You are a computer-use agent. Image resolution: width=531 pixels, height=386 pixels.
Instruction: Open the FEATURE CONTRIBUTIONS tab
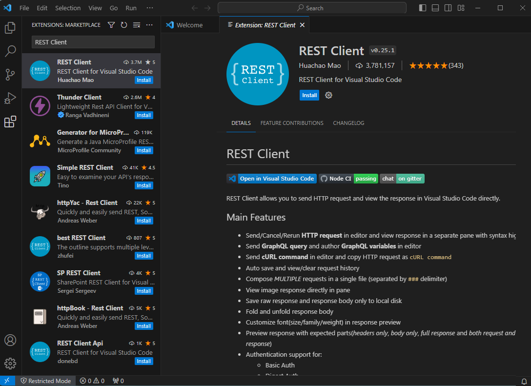coord(292,123)
